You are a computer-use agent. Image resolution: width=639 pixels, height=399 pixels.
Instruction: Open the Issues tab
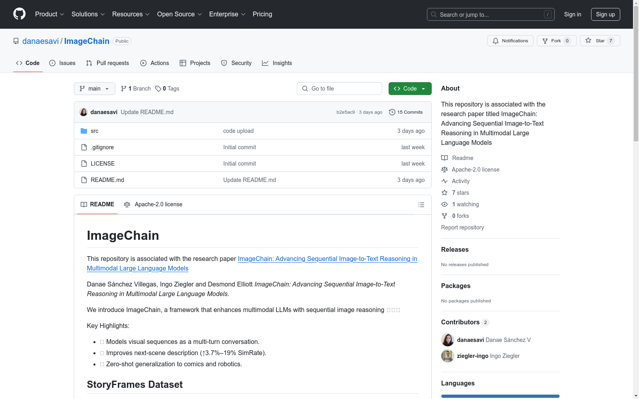62,63
